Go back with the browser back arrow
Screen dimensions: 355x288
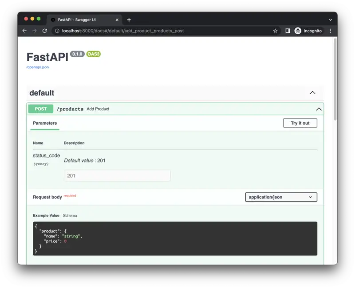(x=24, y=31)
